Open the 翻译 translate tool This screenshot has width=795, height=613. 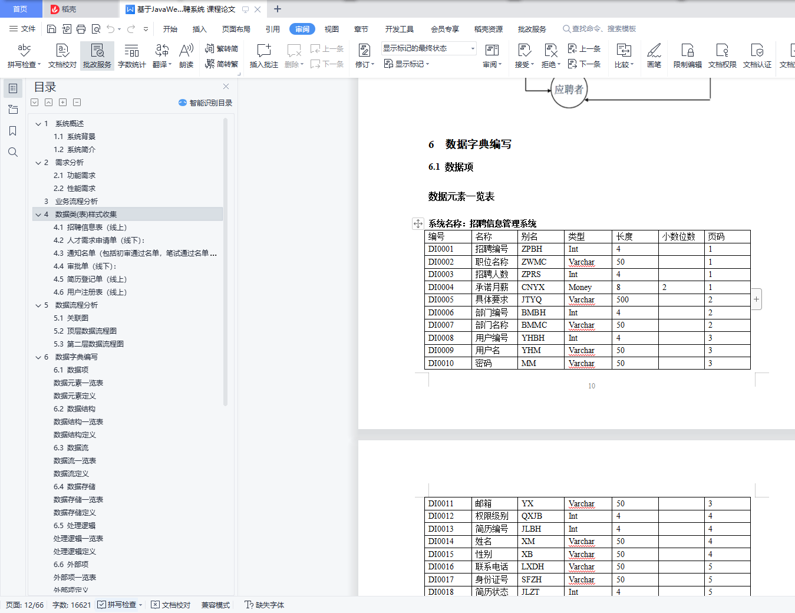coord(161,56)
